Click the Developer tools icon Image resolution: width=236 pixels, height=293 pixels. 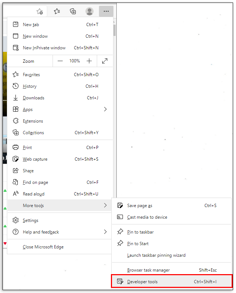click(x=120, y=282)
